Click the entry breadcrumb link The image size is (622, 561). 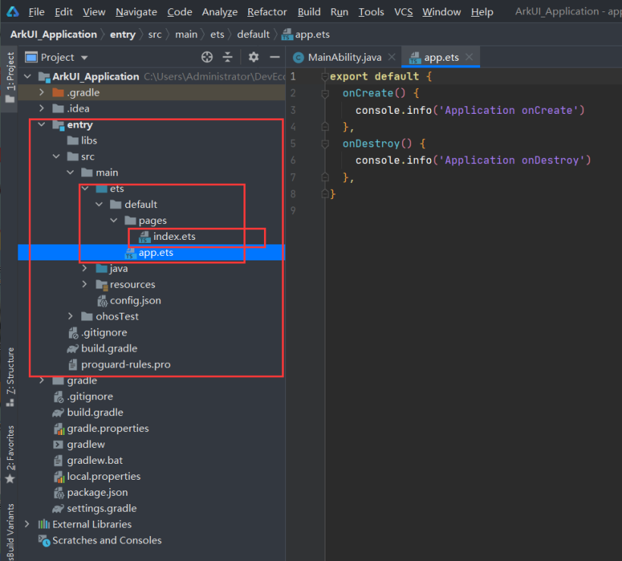tap(123, 35)
